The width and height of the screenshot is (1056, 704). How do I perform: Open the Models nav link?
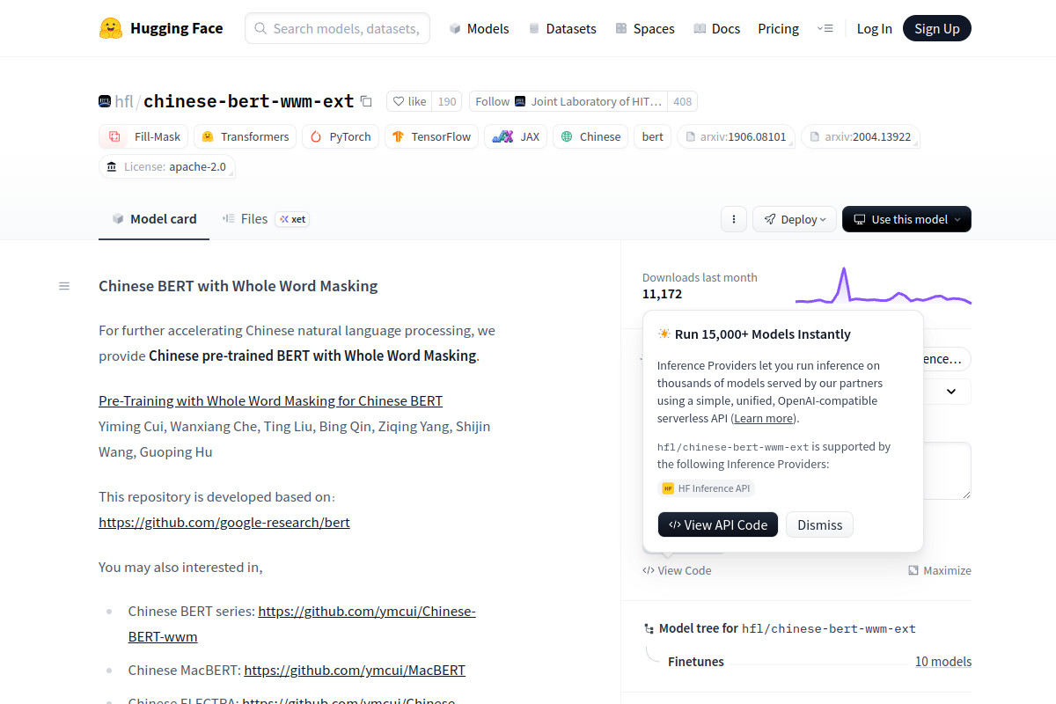(479, 28)
